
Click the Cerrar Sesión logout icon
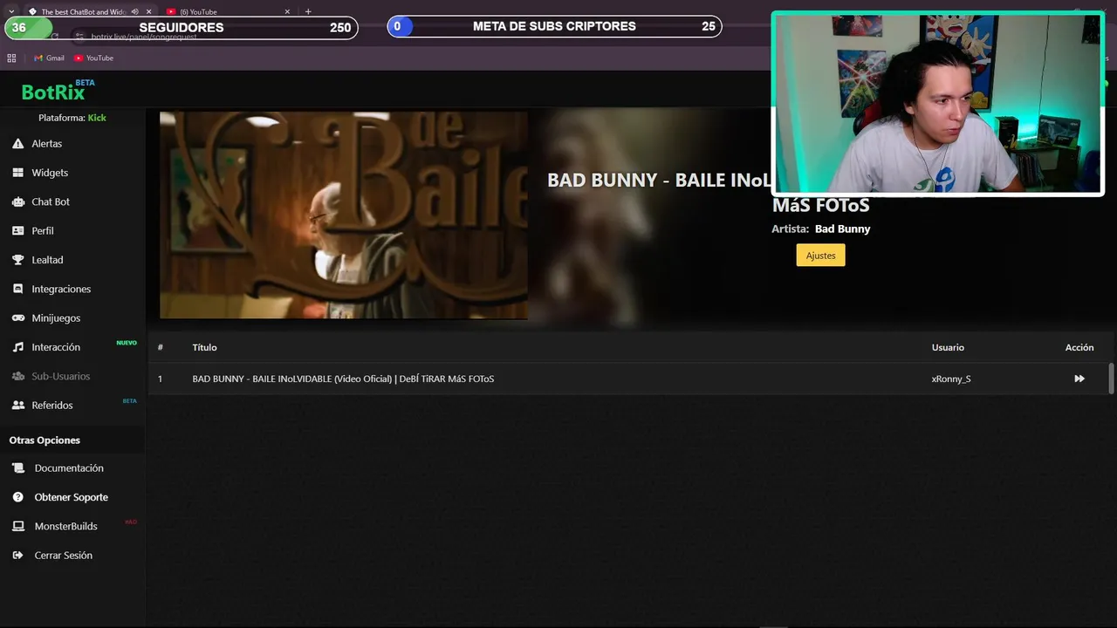point(18,556)
